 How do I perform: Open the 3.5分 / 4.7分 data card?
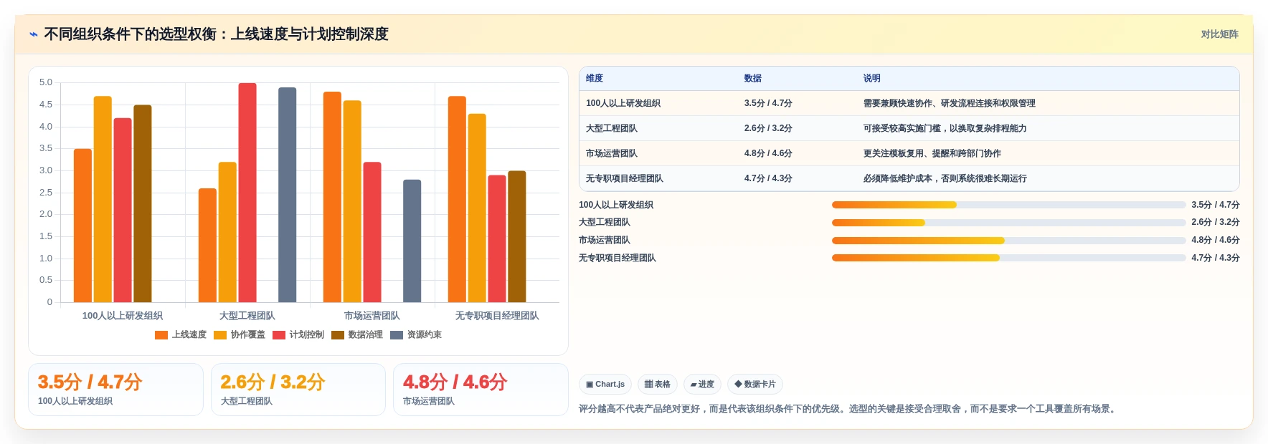115,390
